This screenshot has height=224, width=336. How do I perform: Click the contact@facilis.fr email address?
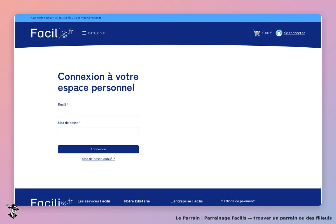pos(89,18)
